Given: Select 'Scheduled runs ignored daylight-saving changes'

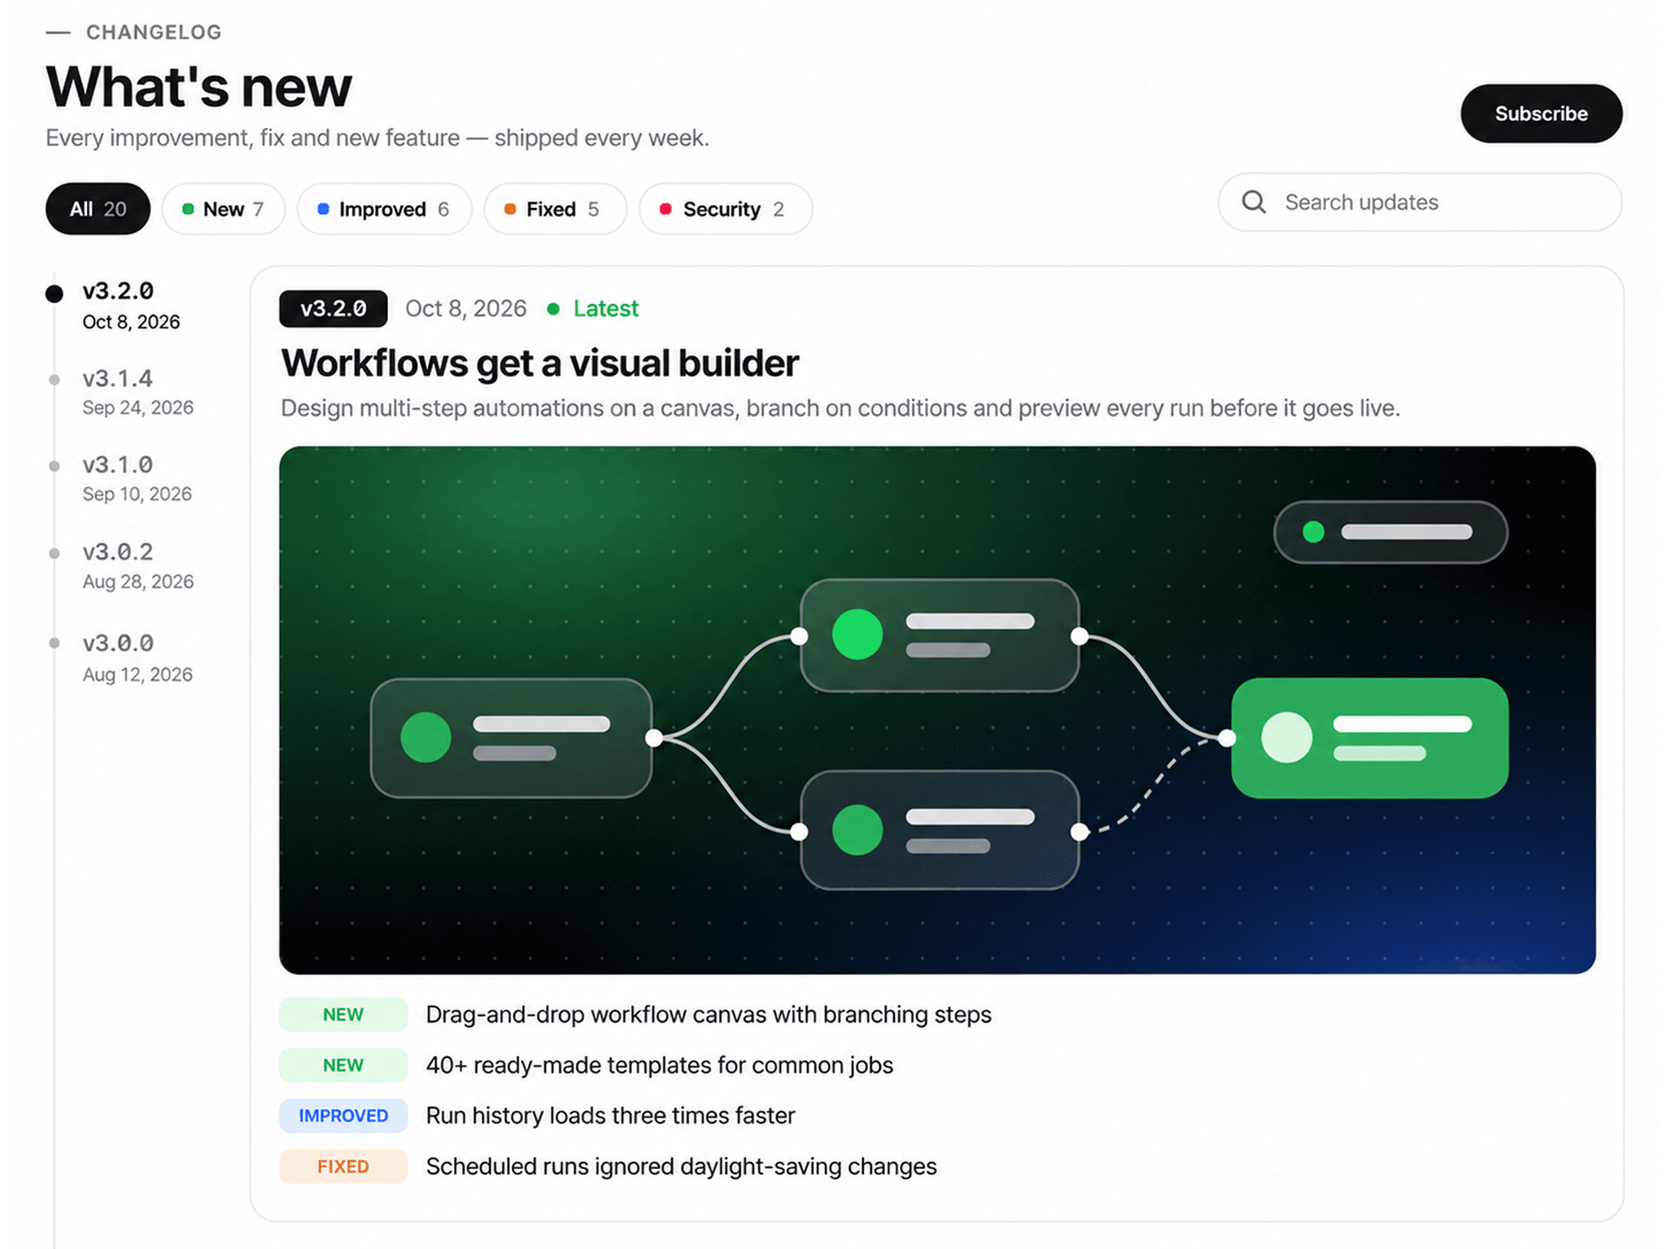Looking at the screenshot, I should [681, 1166].
